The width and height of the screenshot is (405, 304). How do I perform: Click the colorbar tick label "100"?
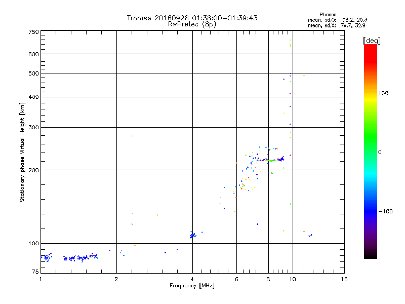coord(383,93)
